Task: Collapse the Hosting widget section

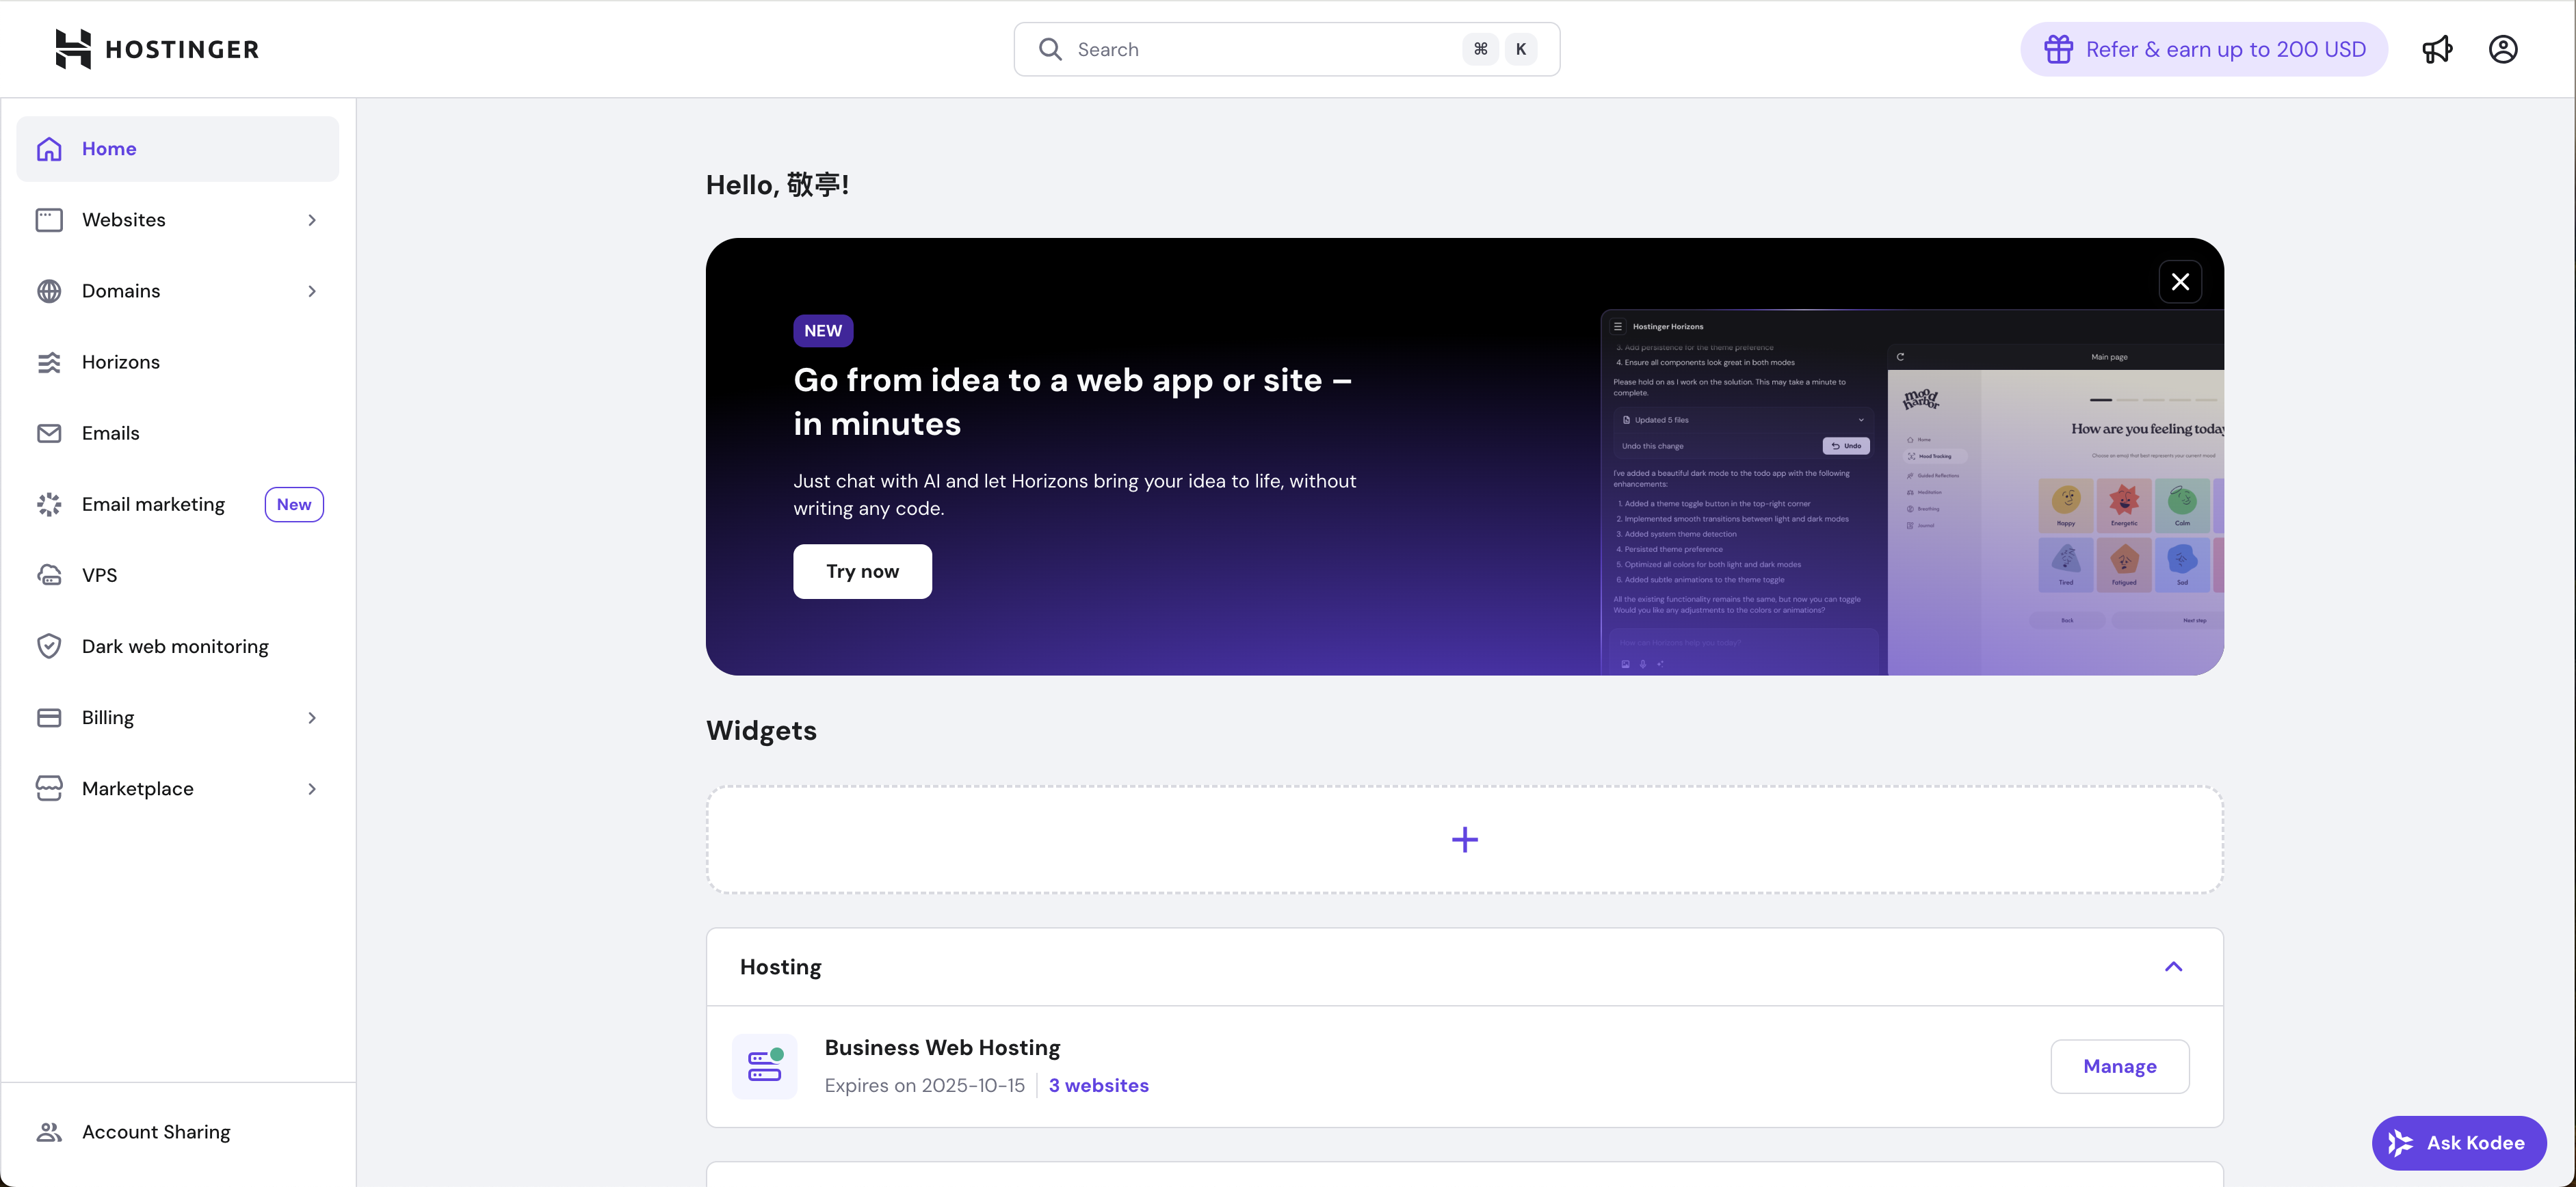Action: 2173,966
